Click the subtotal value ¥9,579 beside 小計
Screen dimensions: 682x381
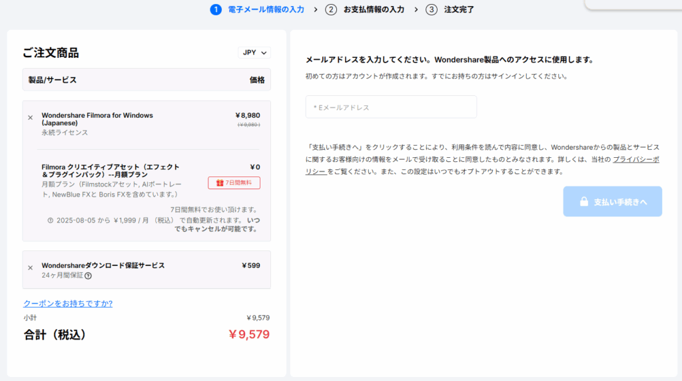258,318
